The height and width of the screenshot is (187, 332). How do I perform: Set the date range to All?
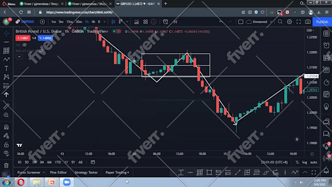(x=81, y=162)
